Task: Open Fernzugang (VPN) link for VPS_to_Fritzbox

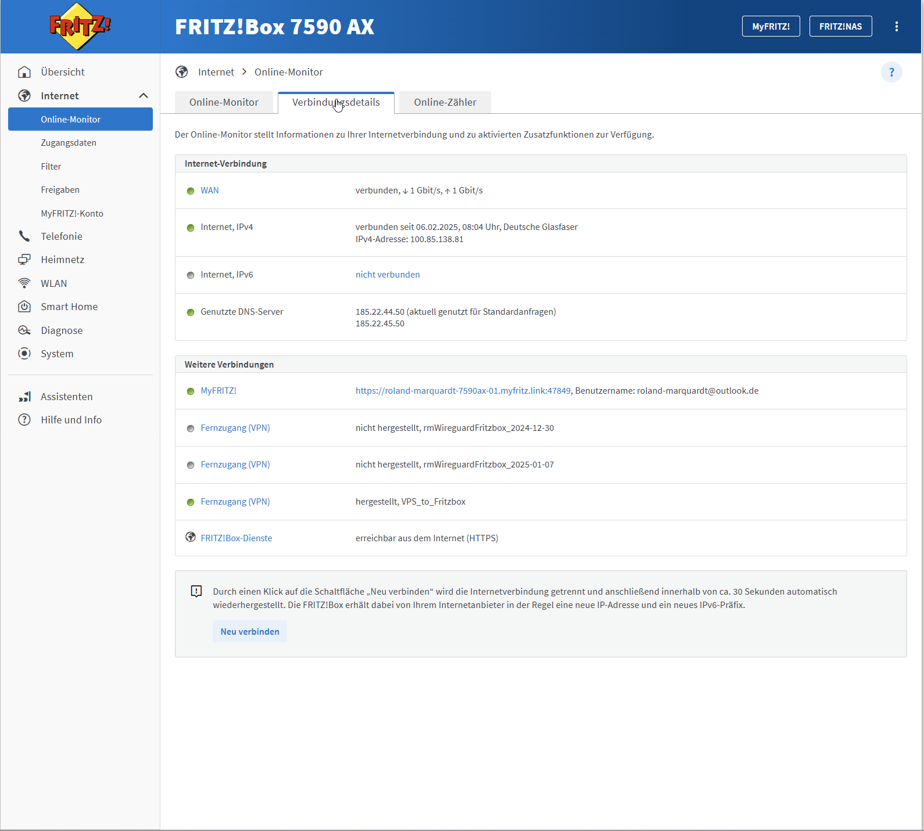Action: click(235, 502)
